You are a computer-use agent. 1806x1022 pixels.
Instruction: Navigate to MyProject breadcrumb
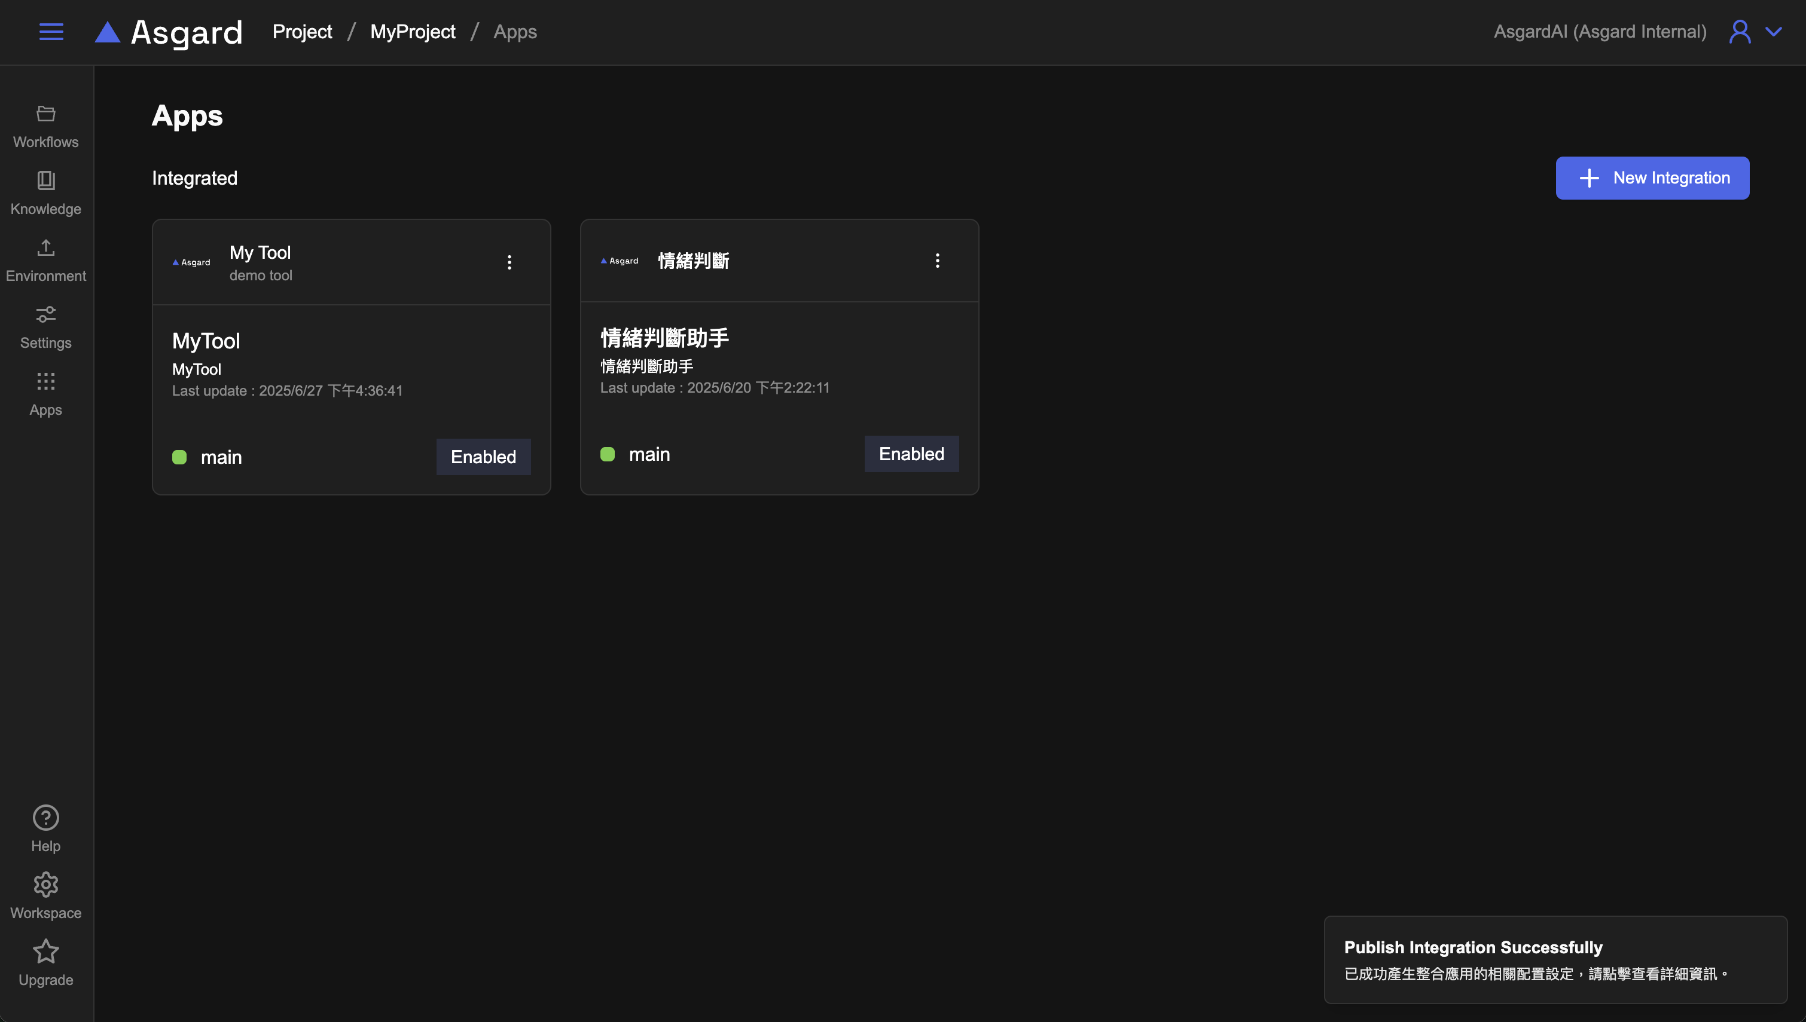pyautogui.click(x=412, y=32)
